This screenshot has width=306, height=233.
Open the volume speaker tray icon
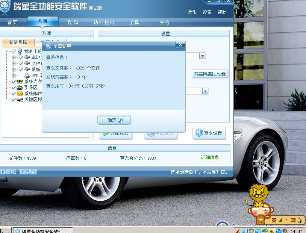(x=285, y=231)
